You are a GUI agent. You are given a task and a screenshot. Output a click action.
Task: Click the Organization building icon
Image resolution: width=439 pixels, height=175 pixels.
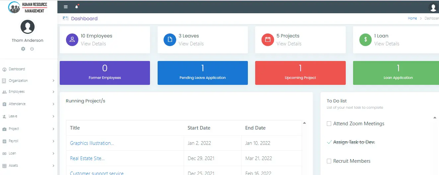(4, 81)
